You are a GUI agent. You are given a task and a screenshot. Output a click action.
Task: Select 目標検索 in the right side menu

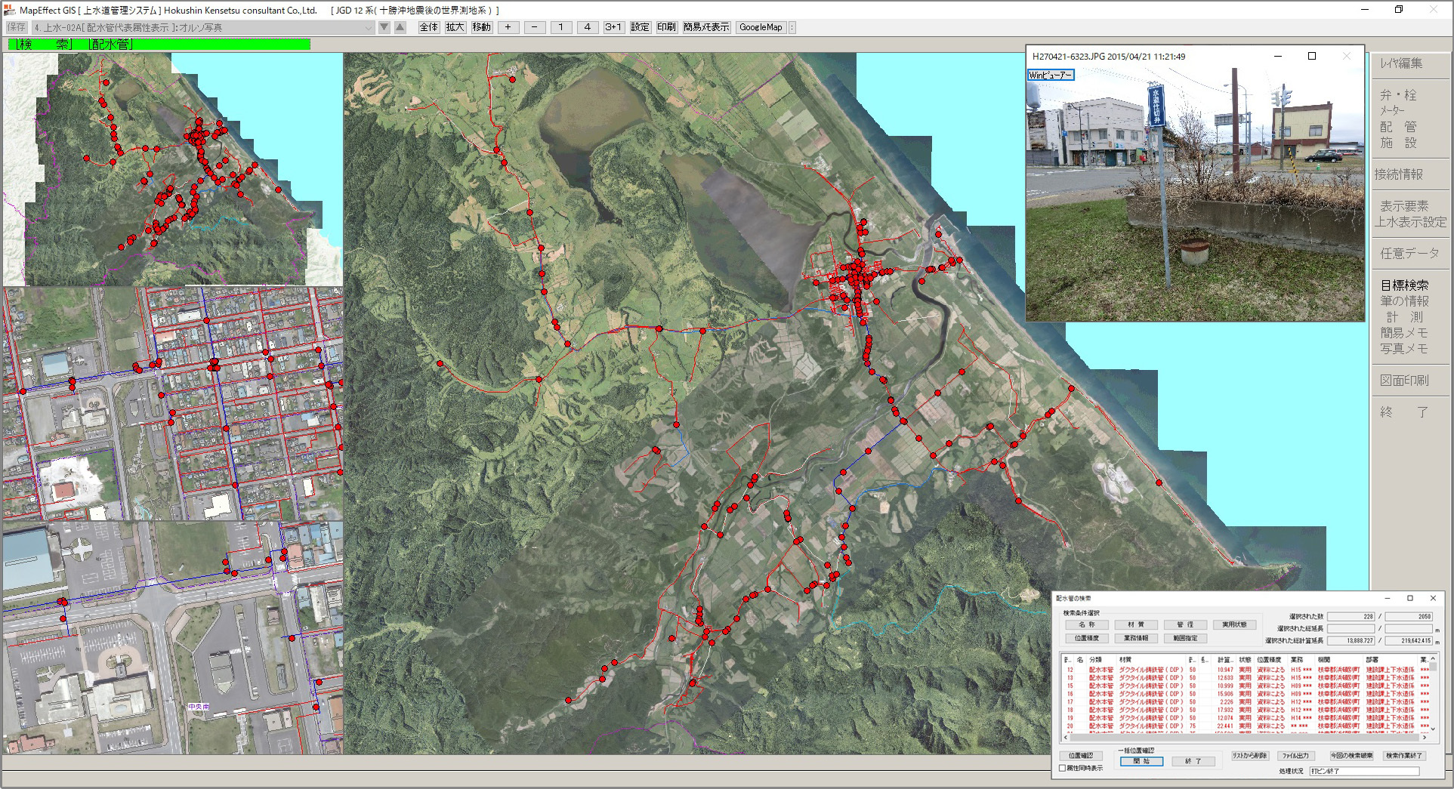[x=1404, y=285]
